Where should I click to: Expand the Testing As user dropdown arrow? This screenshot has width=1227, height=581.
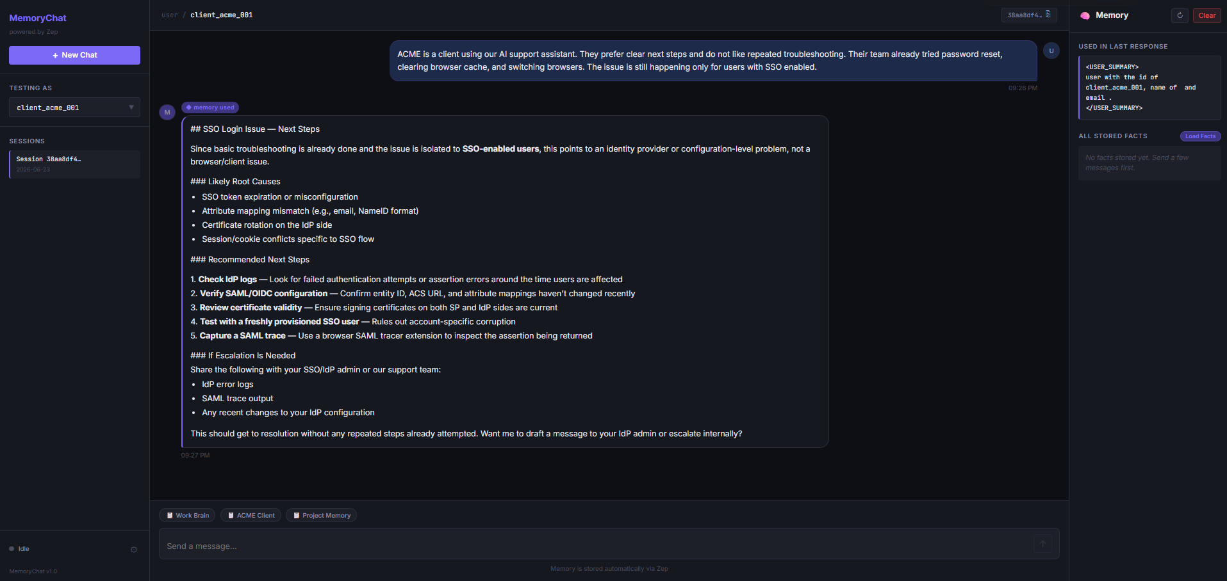131,107
